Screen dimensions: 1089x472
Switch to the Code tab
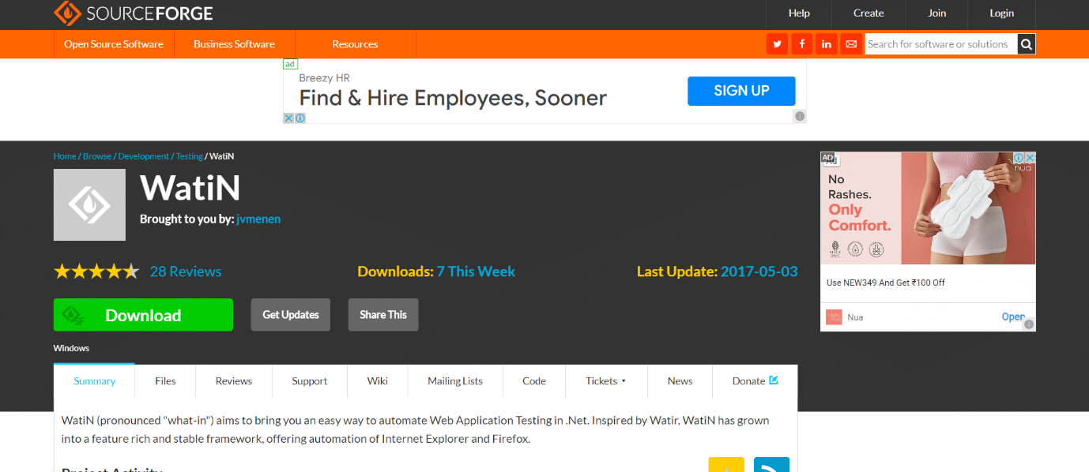click(534, 380)
